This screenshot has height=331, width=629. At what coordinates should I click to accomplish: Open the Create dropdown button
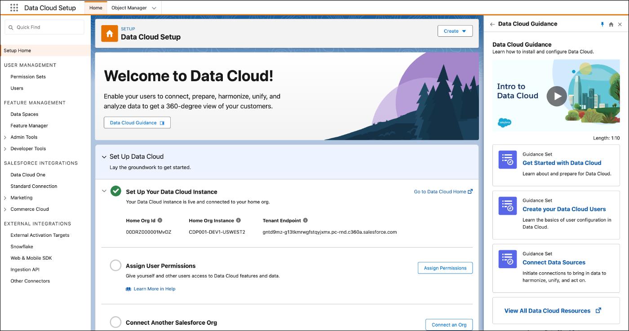pyautogui.click(x=455, y=31)
